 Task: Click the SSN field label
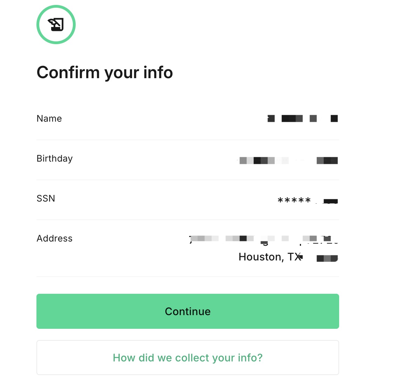pos(46,198)
